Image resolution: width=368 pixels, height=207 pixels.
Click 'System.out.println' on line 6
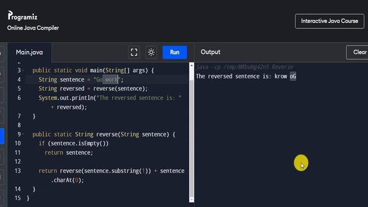point(66,98)
